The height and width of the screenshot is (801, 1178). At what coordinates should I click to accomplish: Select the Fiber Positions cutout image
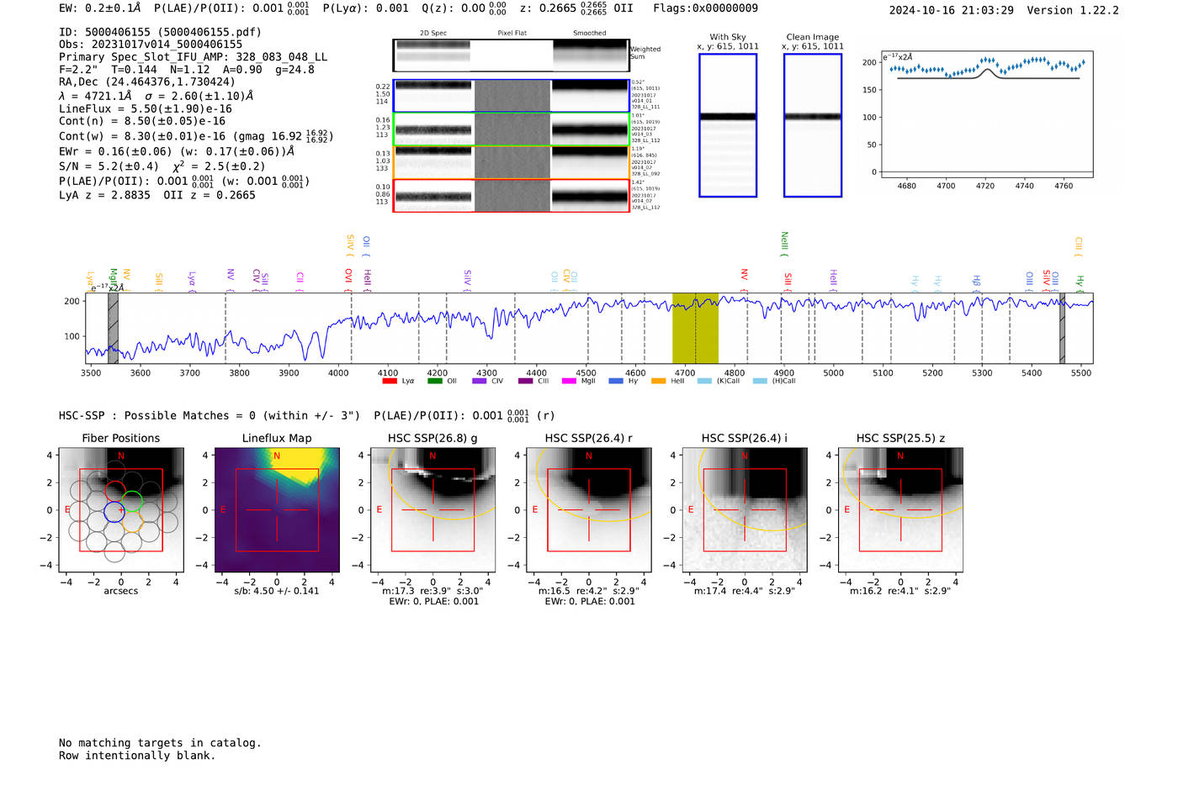click(x=121, y=509)
